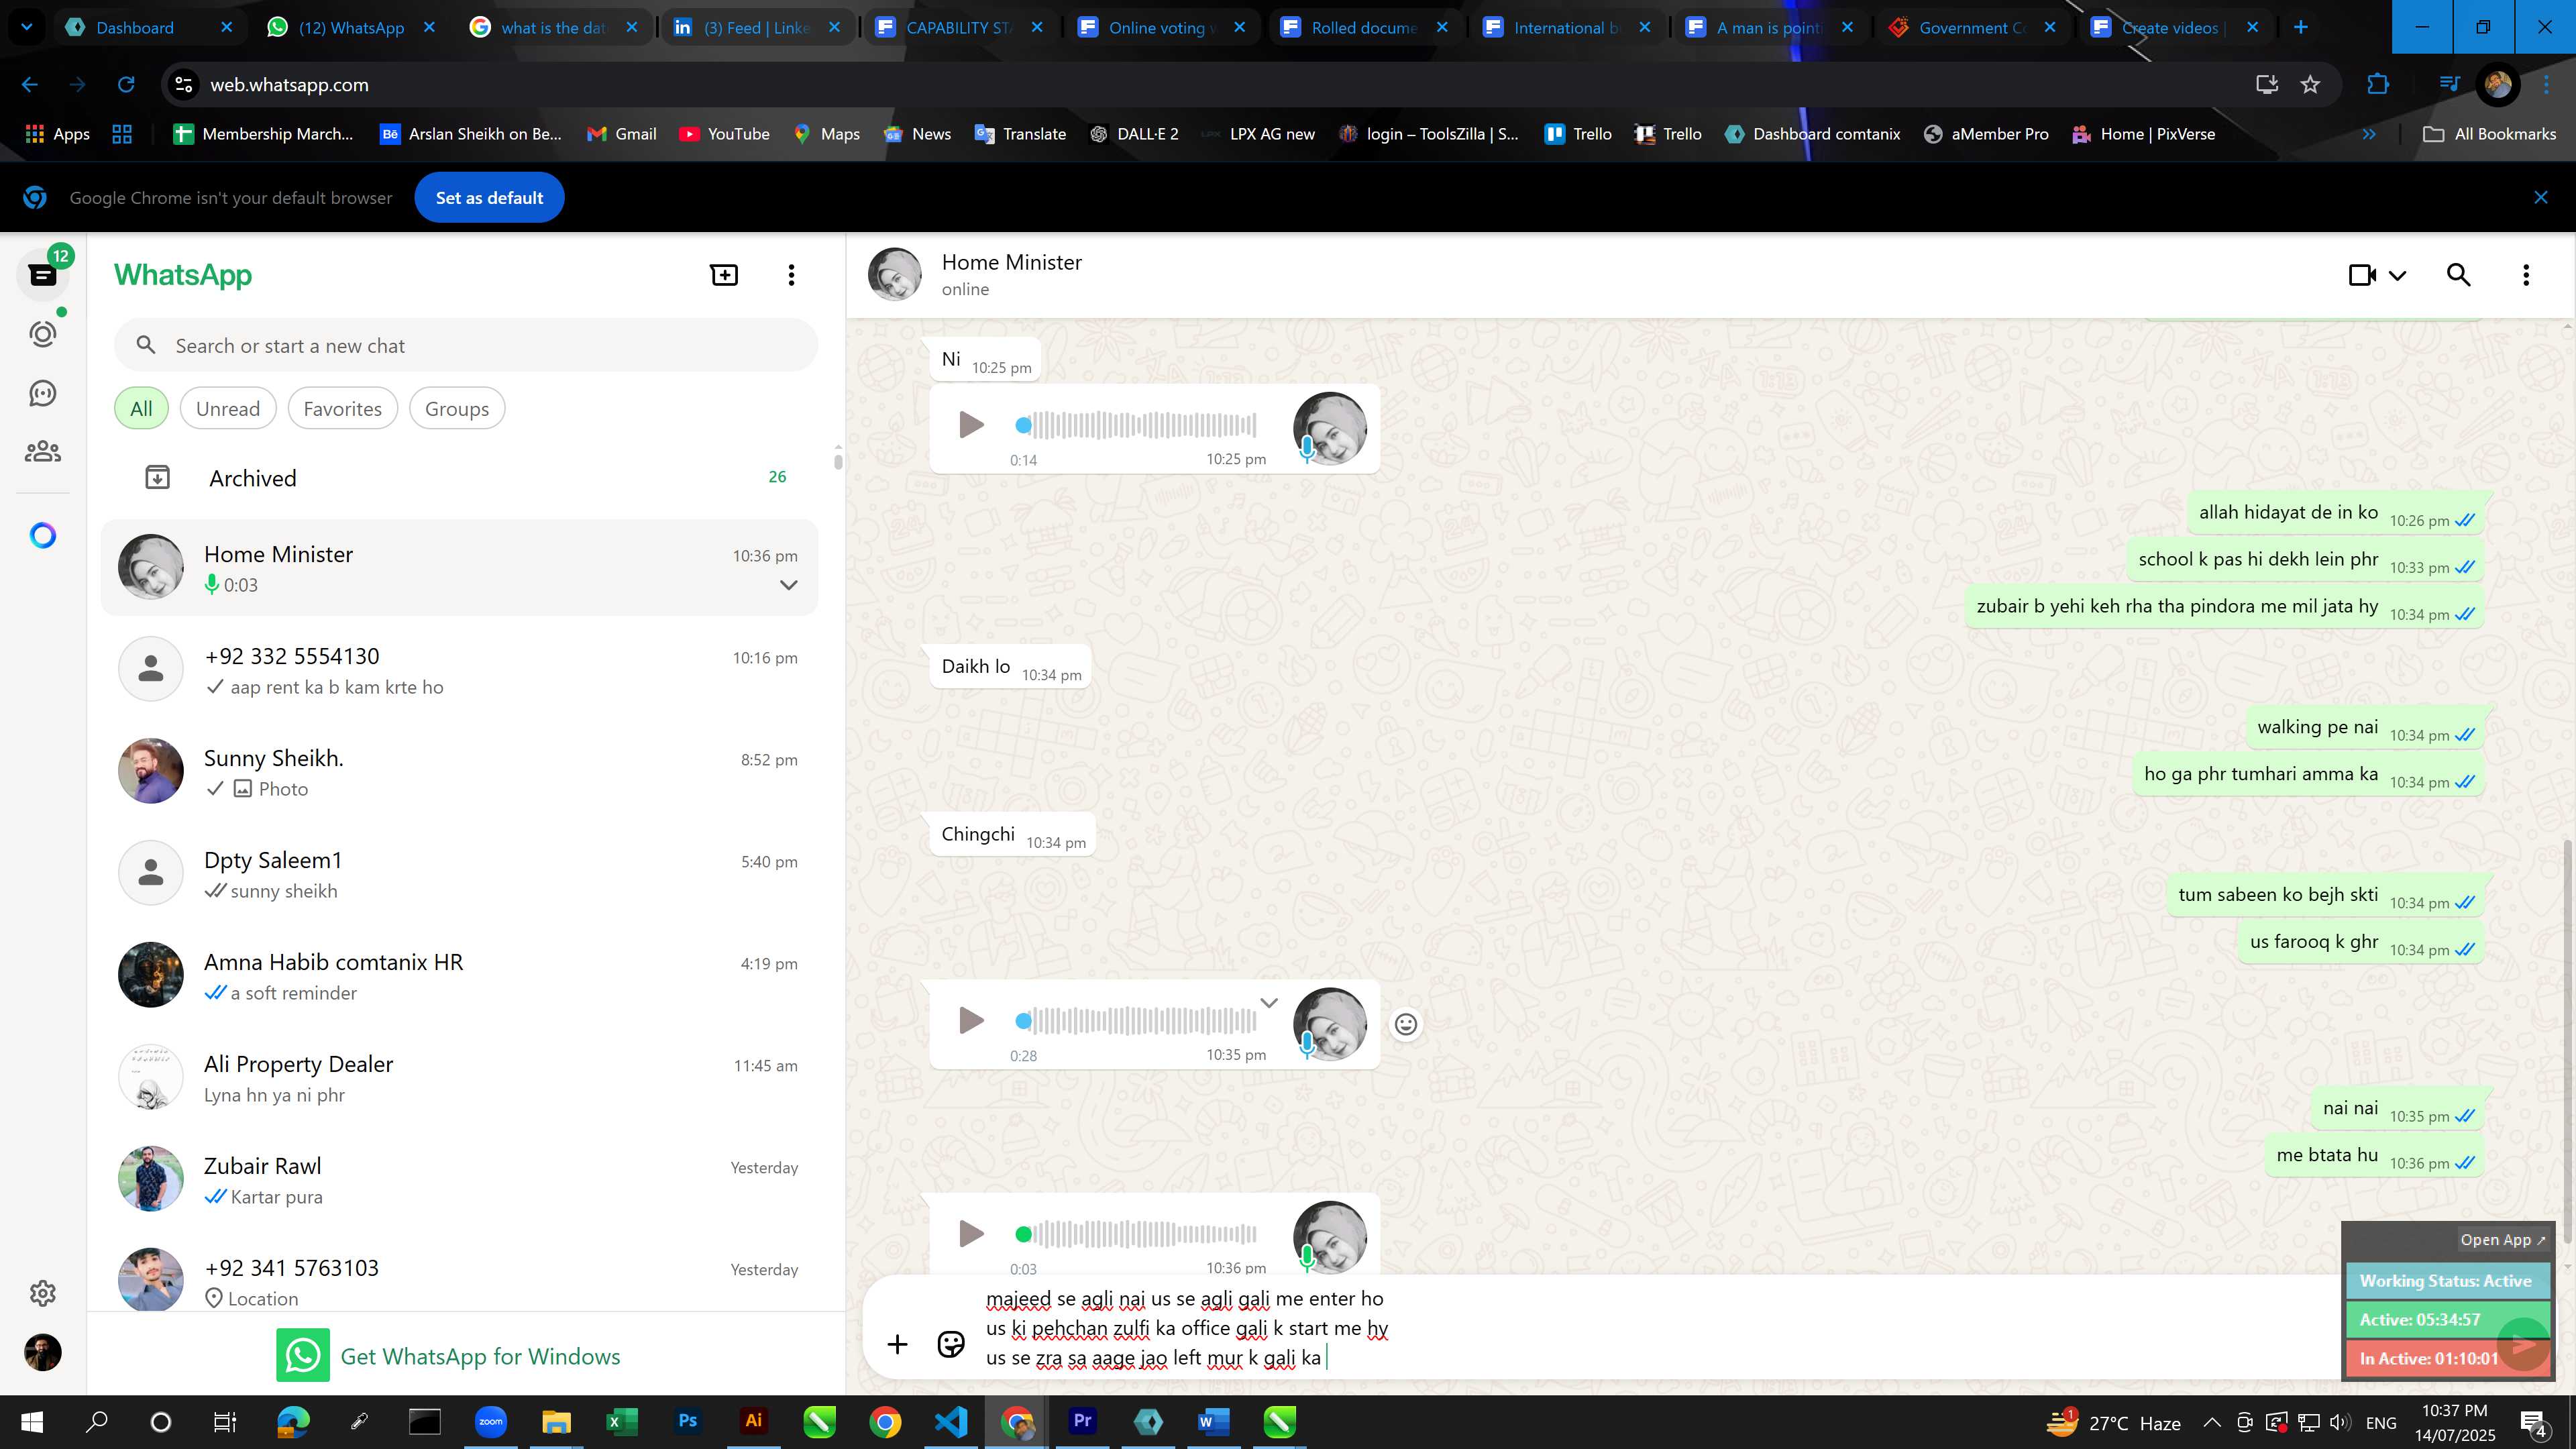Expand Home Minister chat row chevron
This screenshot has height=1449, width=2576.
788,585
